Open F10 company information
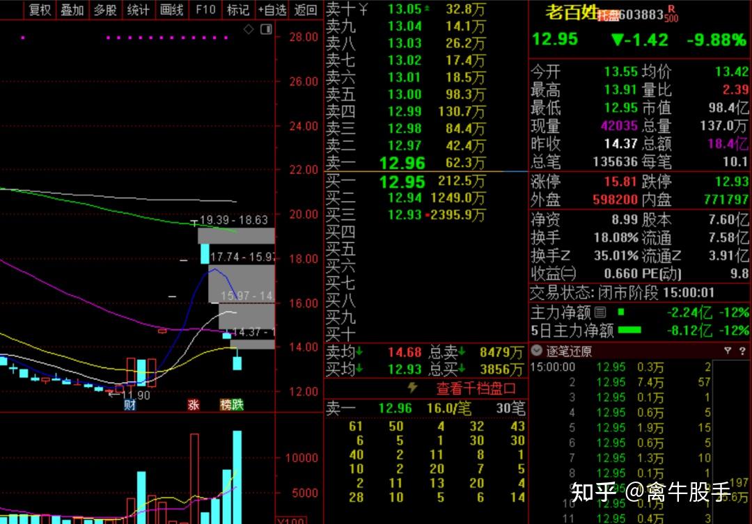Image resolution: width=752 pixels, height=524 pixels. [205, 10]
